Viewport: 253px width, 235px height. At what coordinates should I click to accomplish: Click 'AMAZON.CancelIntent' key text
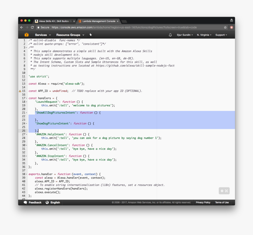52,145
